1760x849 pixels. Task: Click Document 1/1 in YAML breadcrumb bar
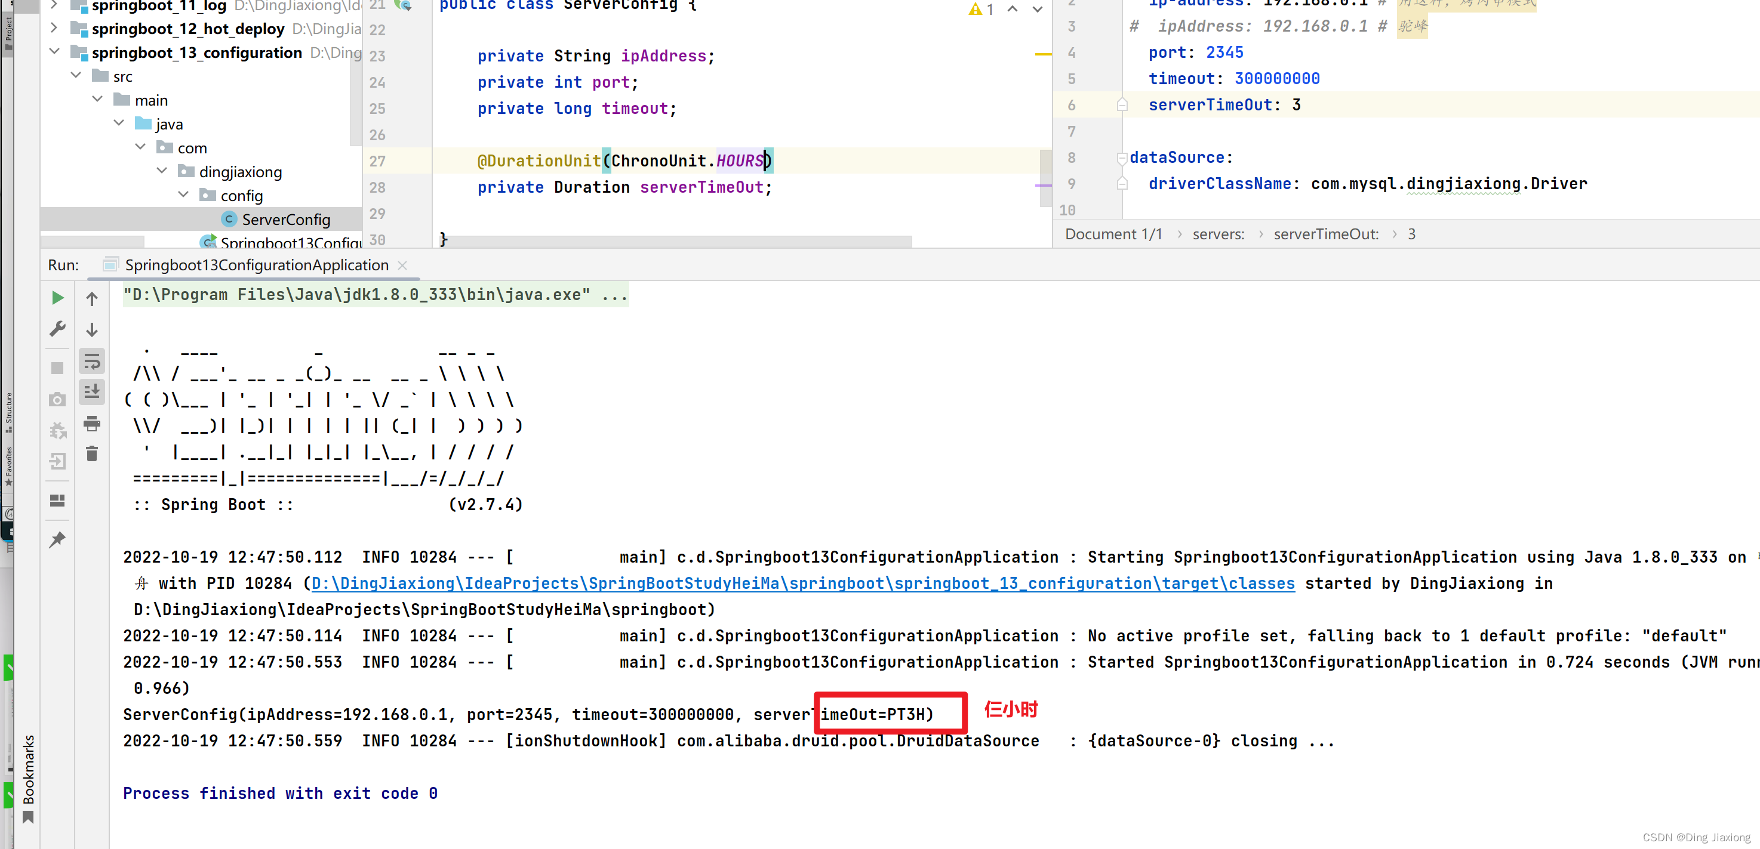(1113, 234)
